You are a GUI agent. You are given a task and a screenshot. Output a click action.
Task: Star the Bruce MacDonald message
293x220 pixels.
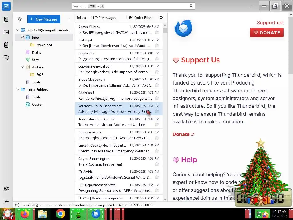pos(157,85)
